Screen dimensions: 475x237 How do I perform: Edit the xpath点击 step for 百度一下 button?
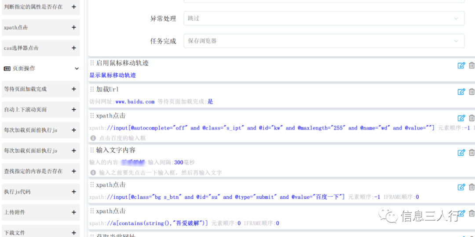coord(461,187)
